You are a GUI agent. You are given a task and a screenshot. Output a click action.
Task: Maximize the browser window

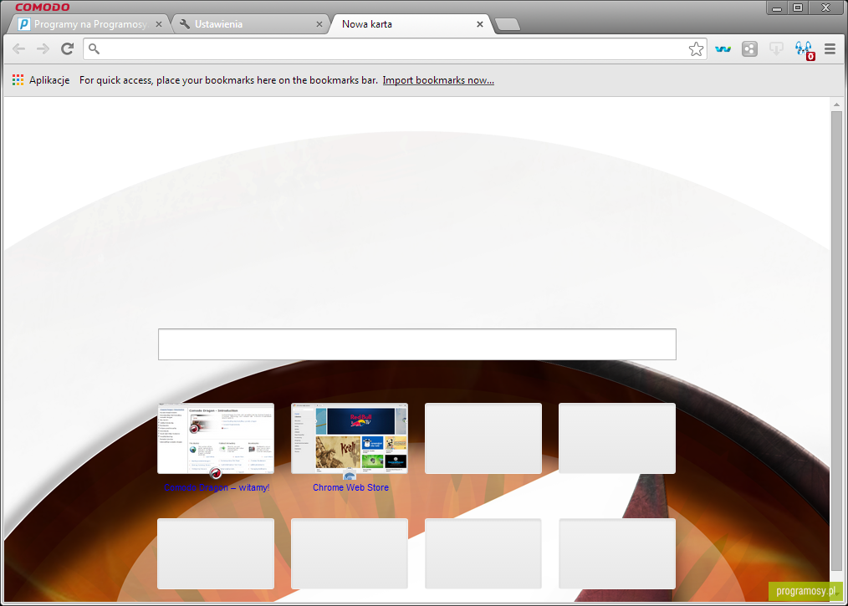(798, 8)
